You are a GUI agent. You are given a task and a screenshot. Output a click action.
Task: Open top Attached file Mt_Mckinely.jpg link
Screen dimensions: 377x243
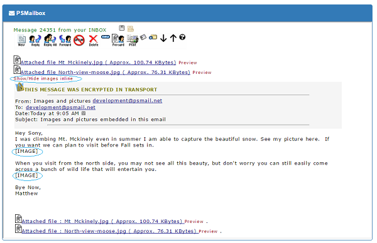click(x=98, y=62)
